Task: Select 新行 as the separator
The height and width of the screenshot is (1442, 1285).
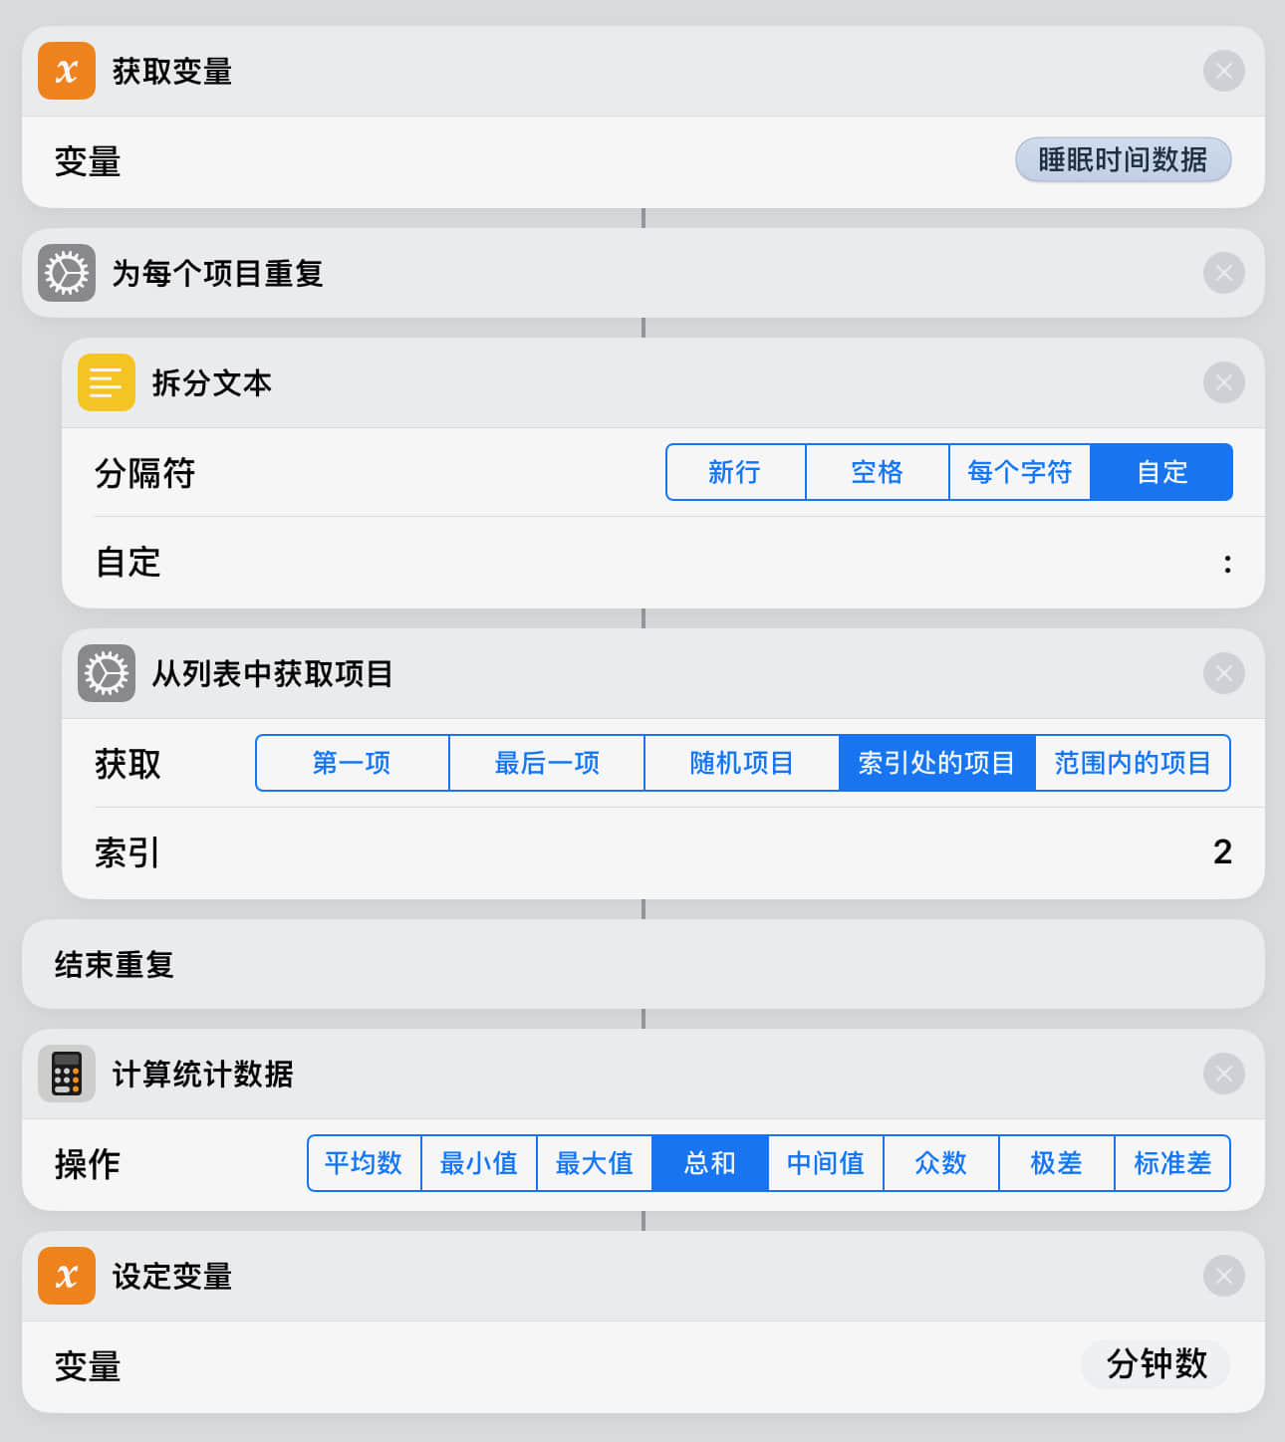Action: (735, 472)
